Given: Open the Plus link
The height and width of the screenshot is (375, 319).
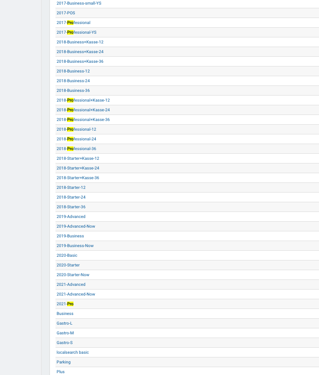Looking at the screenshot, I should (61, 372).
